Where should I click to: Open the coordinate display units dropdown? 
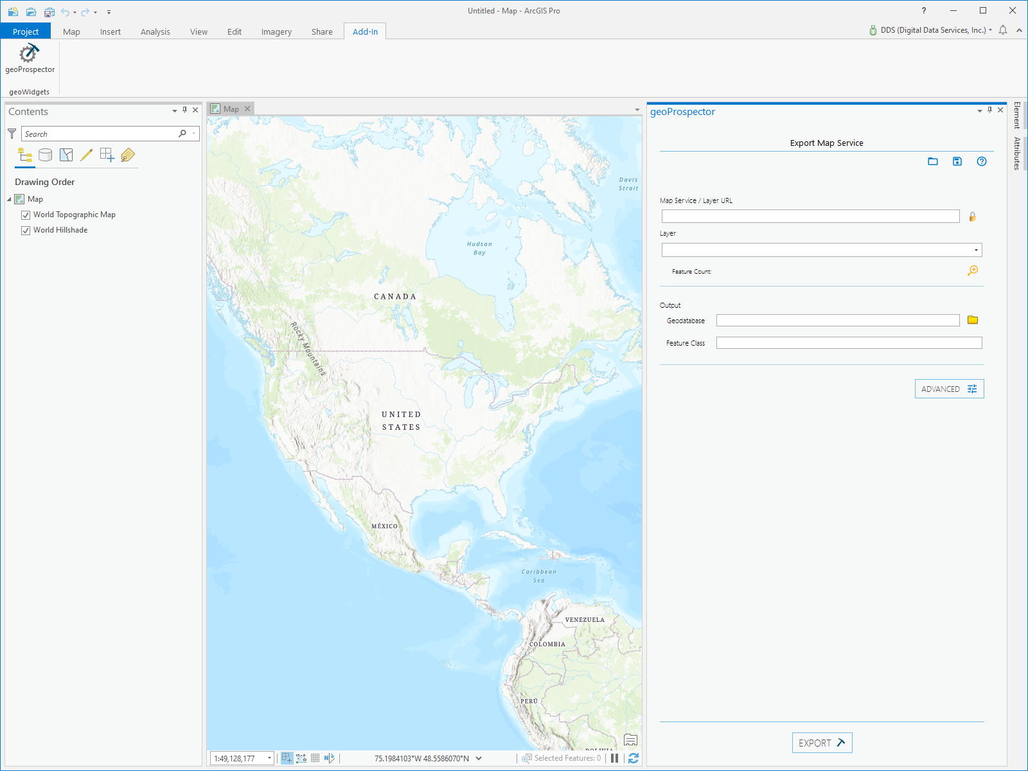pyautogui.click(x=479, y=758)
